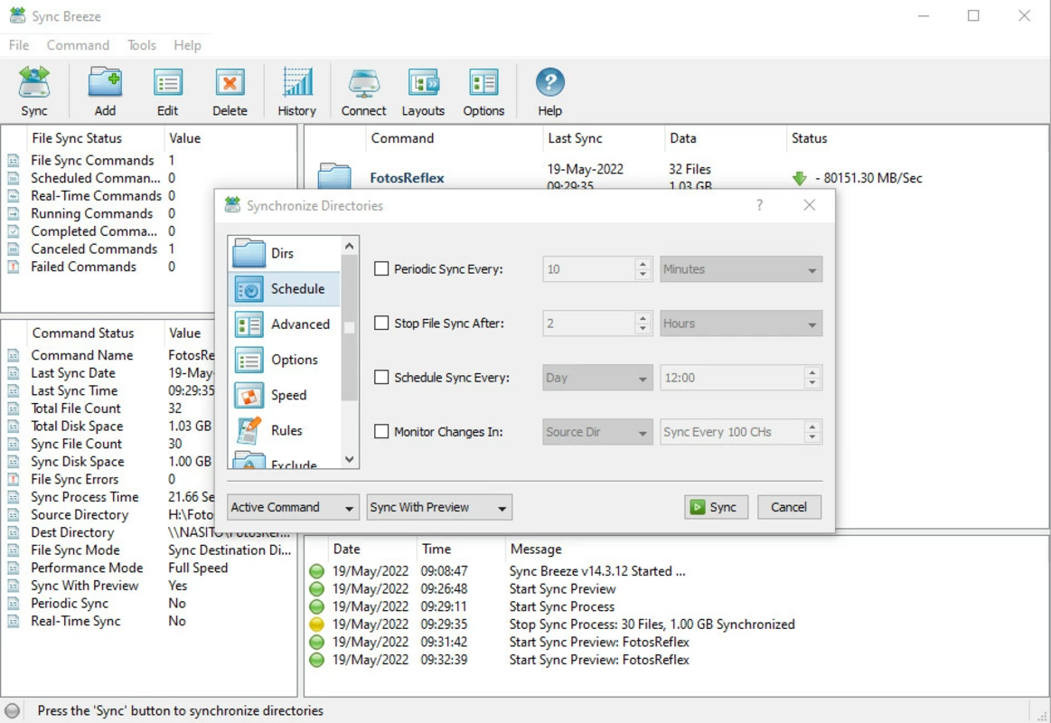Open the Edit command toolbar icon
The height and width of the screenshot is (723, 1051).
click(167, 92)
